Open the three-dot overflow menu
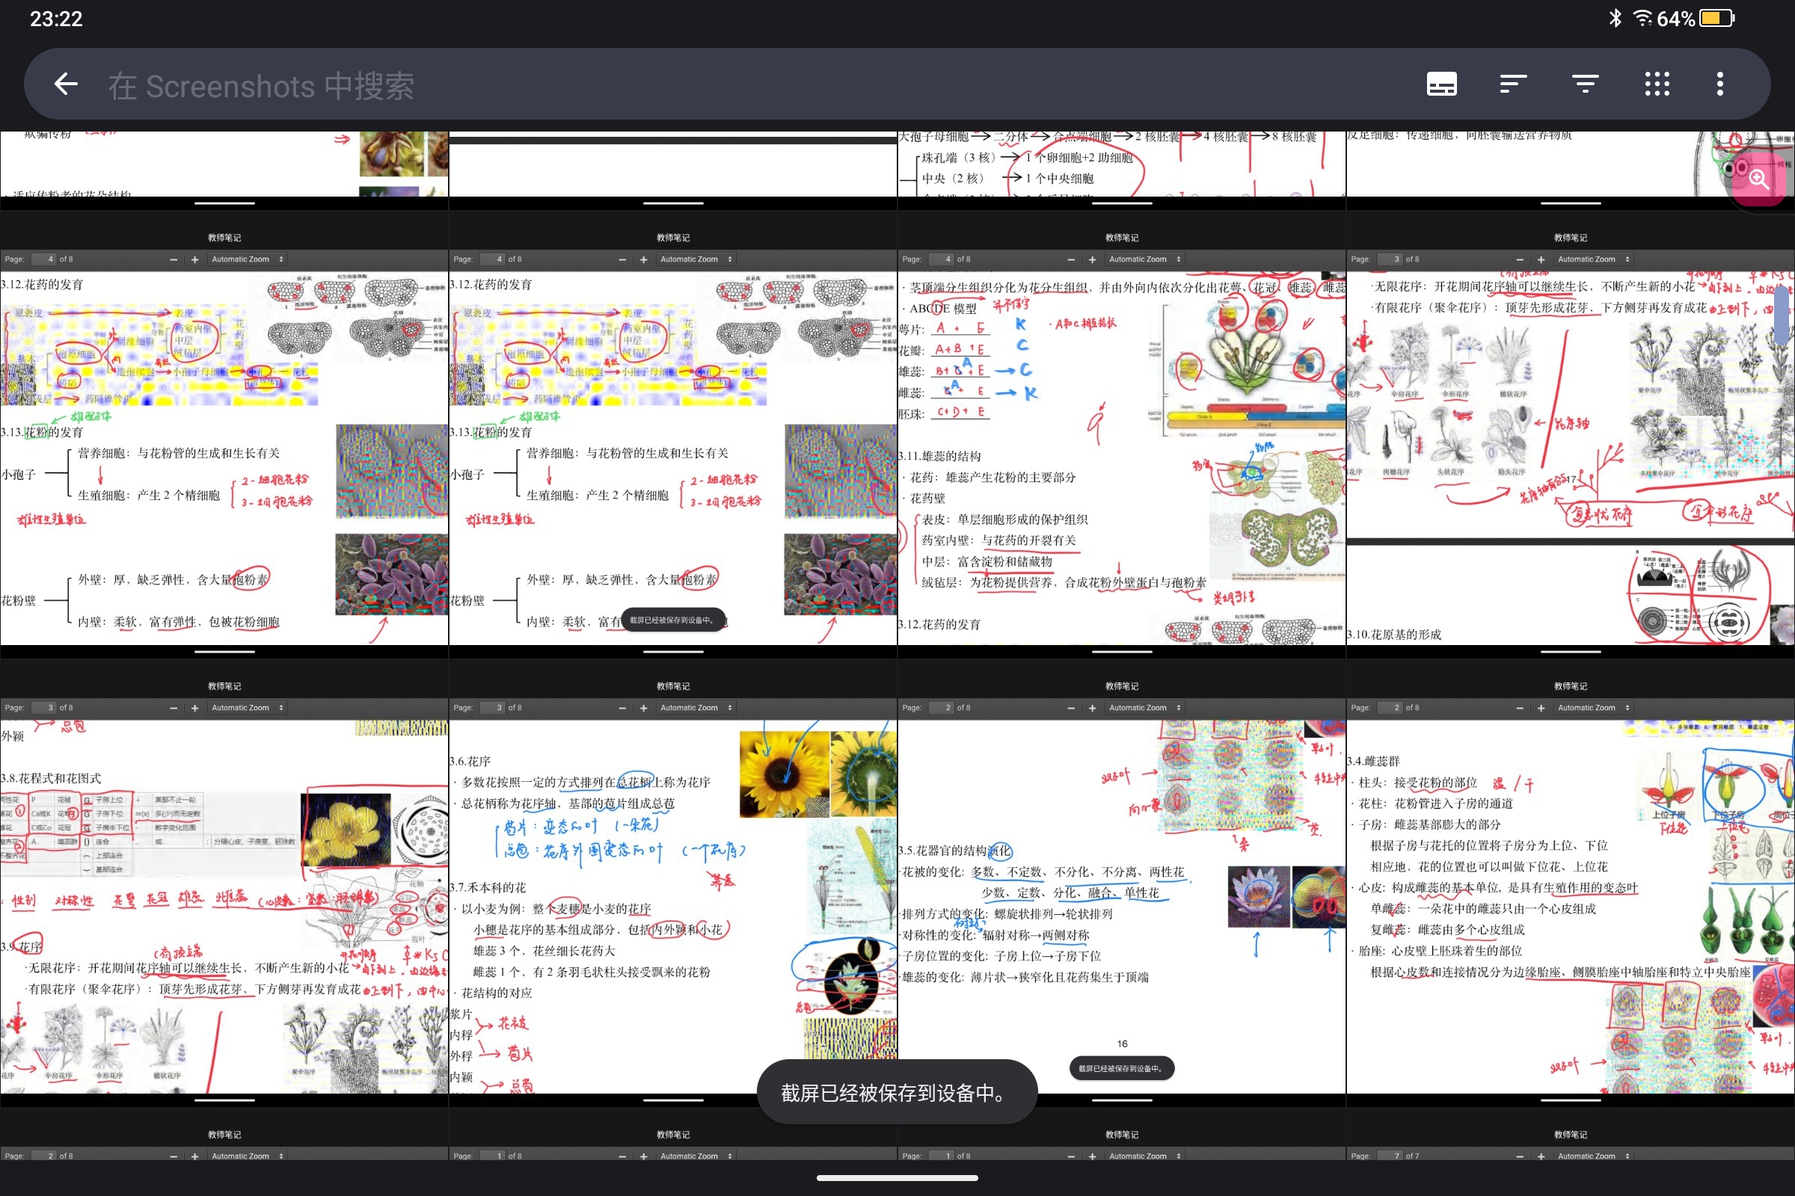 1720,84
